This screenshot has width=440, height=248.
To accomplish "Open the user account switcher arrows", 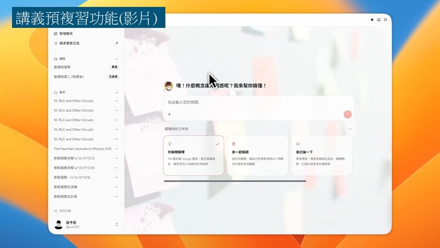I will pos(117,225).
